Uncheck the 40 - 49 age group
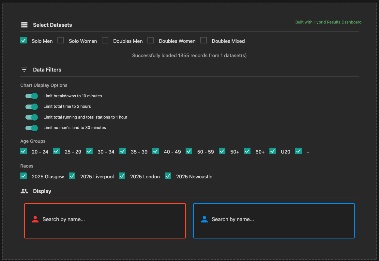379x261 pixels. click(156, 151)
